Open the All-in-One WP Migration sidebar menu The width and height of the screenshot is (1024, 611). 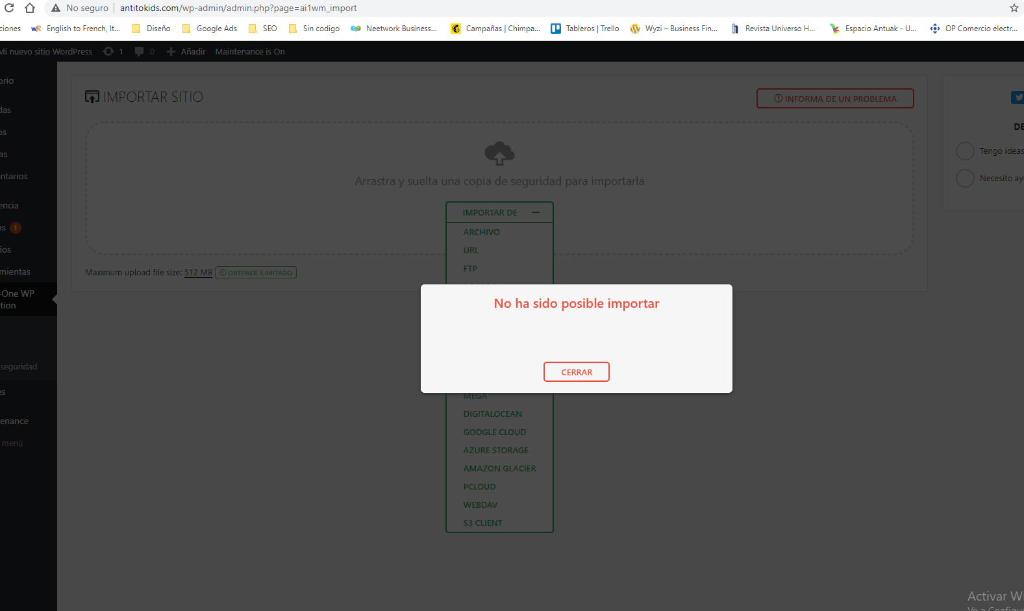(28, 299)
